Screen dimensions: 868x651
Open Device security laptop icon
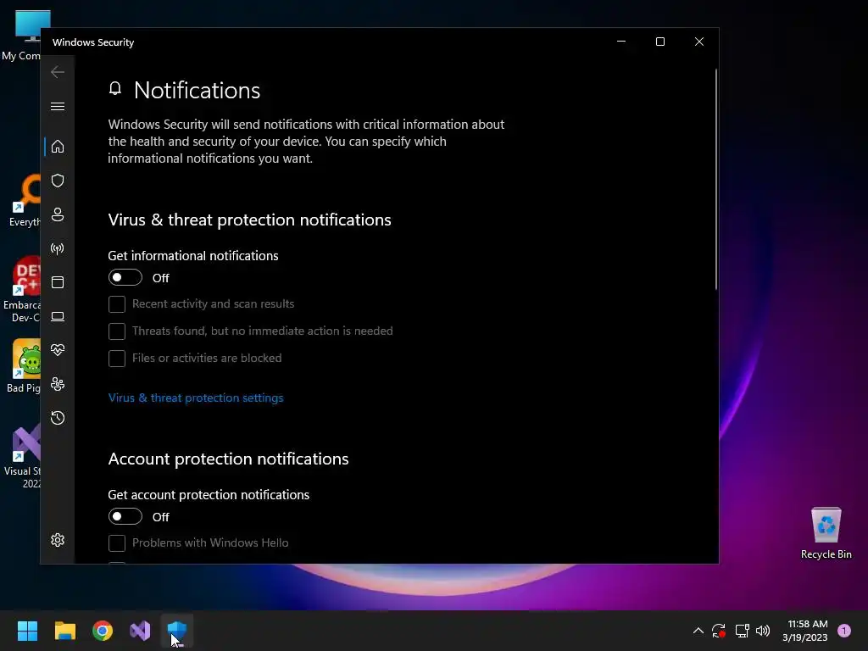click(58, 316)
